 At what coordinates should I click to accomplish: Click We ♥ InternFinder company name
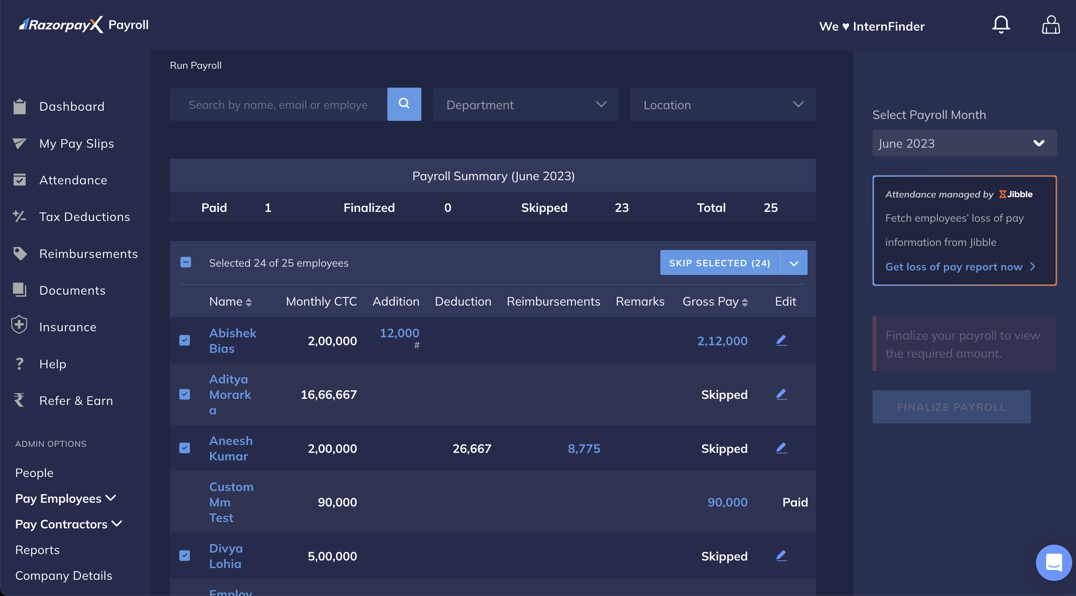(x=872, y=26)
